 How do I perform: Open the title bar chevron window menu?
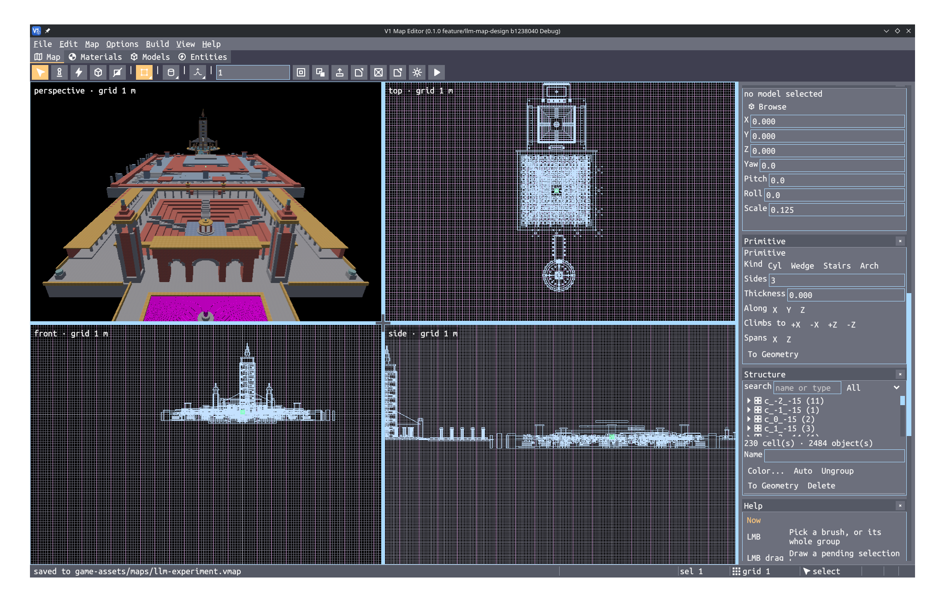click(x=886, y=31)
